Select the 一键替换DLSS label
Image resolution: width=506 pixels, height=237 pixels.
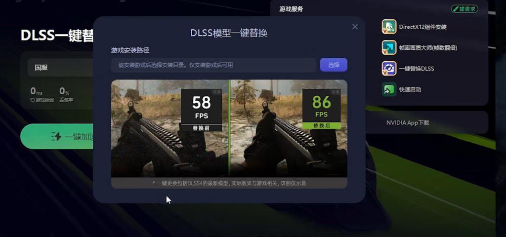pos(416,69)
